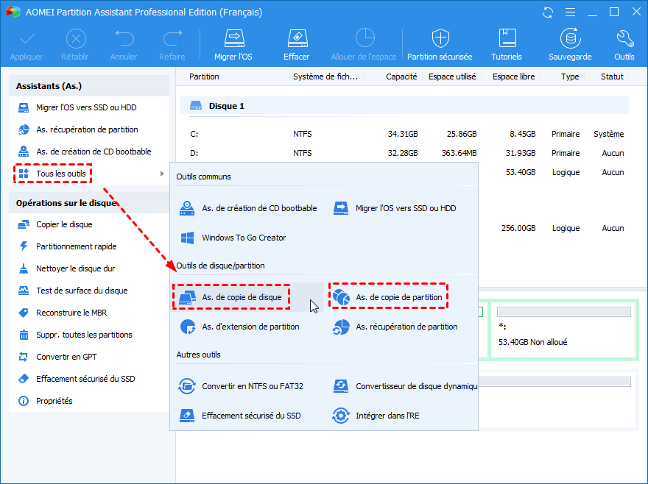The image size is (648, 484).
Task: Click the Assistants (As.) section header
Action: coord(89,86)
